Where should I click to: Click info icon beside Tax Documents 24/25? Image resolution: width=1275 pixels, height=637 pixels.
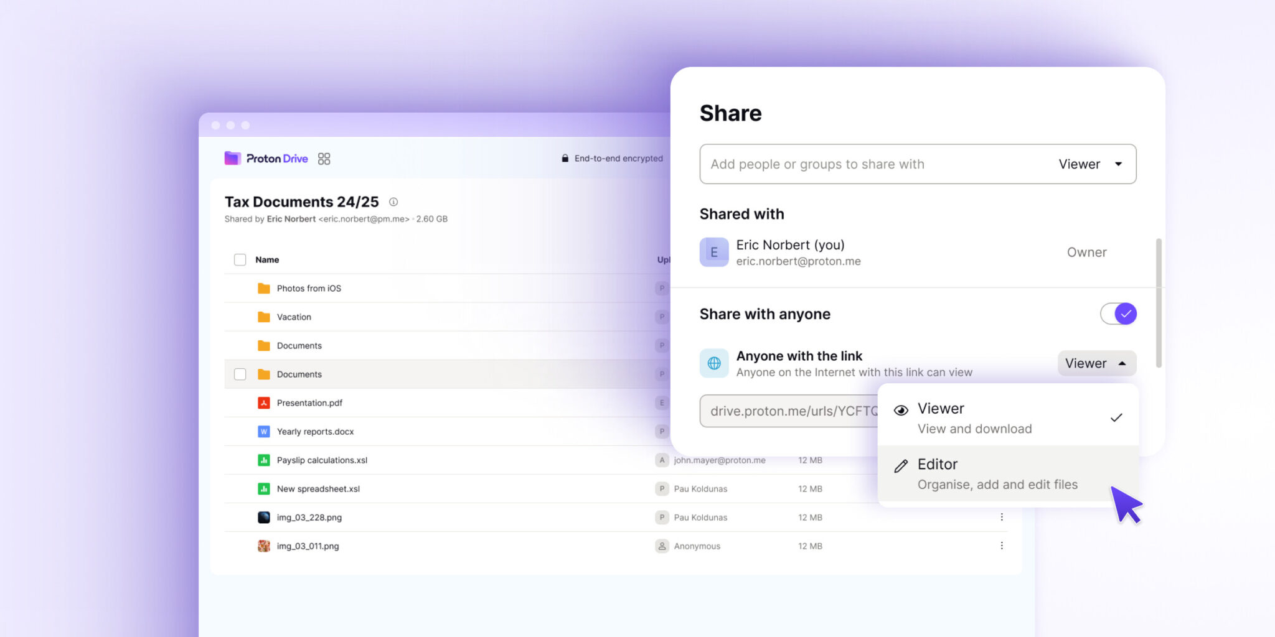[x=393, y=202]
